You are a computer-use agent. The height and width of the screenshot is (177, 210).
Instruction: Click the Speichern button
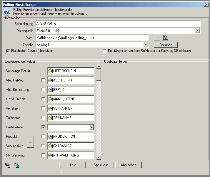pyautogui.click(x=101, y=165)
